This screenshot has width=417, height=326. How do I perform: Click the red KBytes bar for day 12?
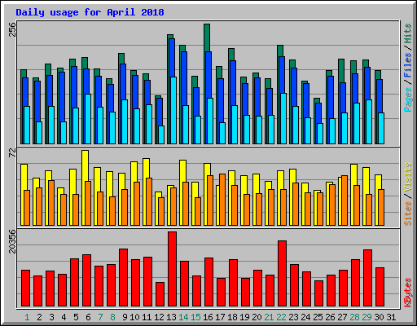click(160, 294)
